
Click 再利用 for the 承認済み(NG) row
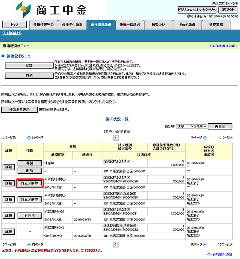pos(30,216)
